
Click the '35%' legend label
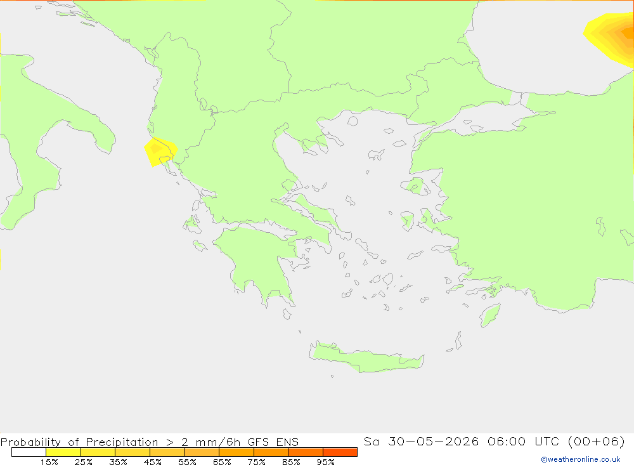coord(118,462)
